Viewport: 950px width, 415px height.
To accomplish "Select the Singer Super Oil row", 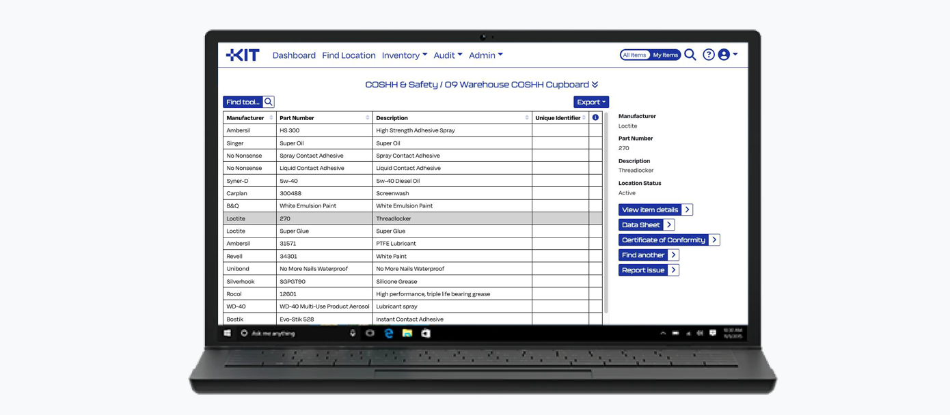I will (413, 143).
